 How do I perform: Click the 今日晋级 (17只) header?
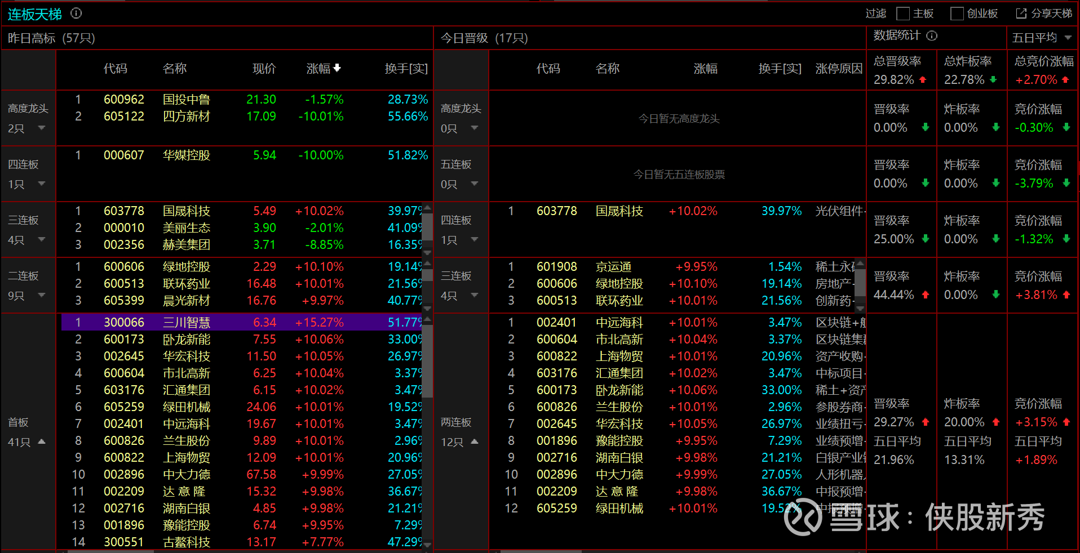coord(484,38)
